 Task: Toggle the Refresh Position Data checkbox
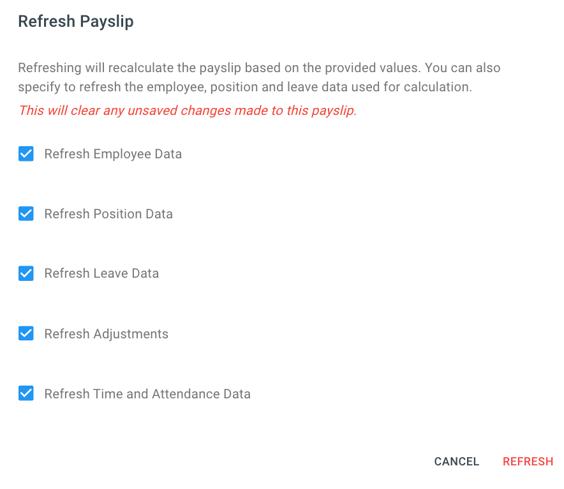26,214
